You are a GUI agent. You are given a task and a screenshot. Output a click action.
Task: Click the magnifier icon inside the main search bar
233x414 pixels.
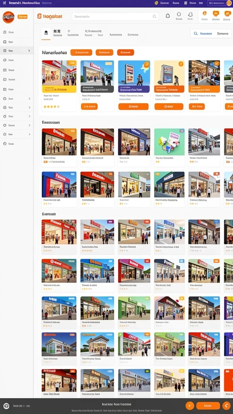tap(154, 16)
